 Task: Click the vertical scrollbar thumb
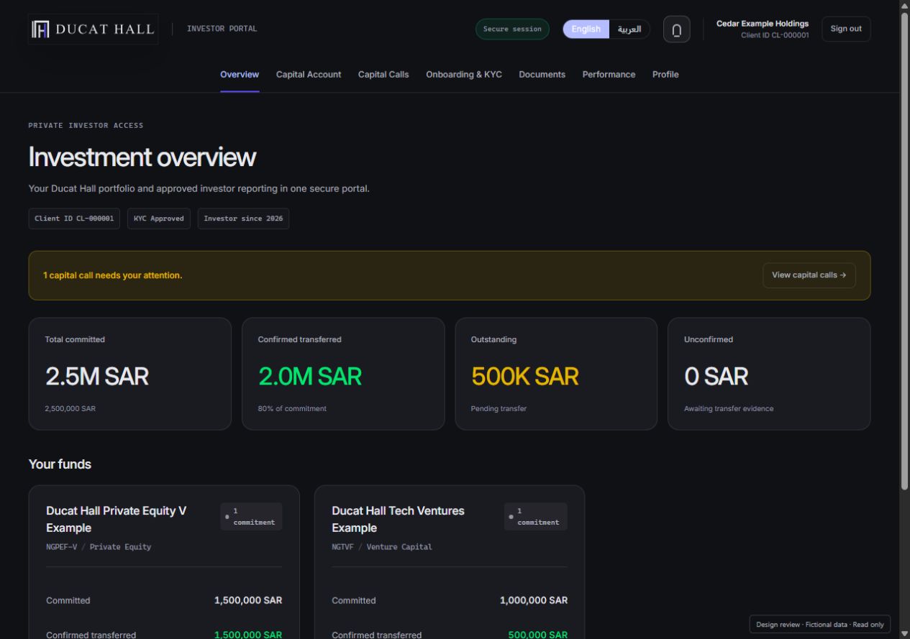904,252
